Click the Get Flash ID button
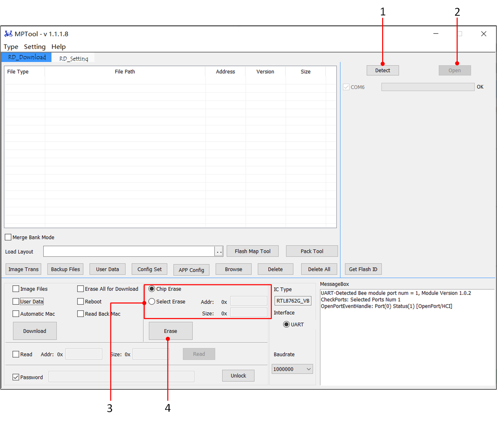The height and width of the screenshot is (422, 497). tap(363, 269)
